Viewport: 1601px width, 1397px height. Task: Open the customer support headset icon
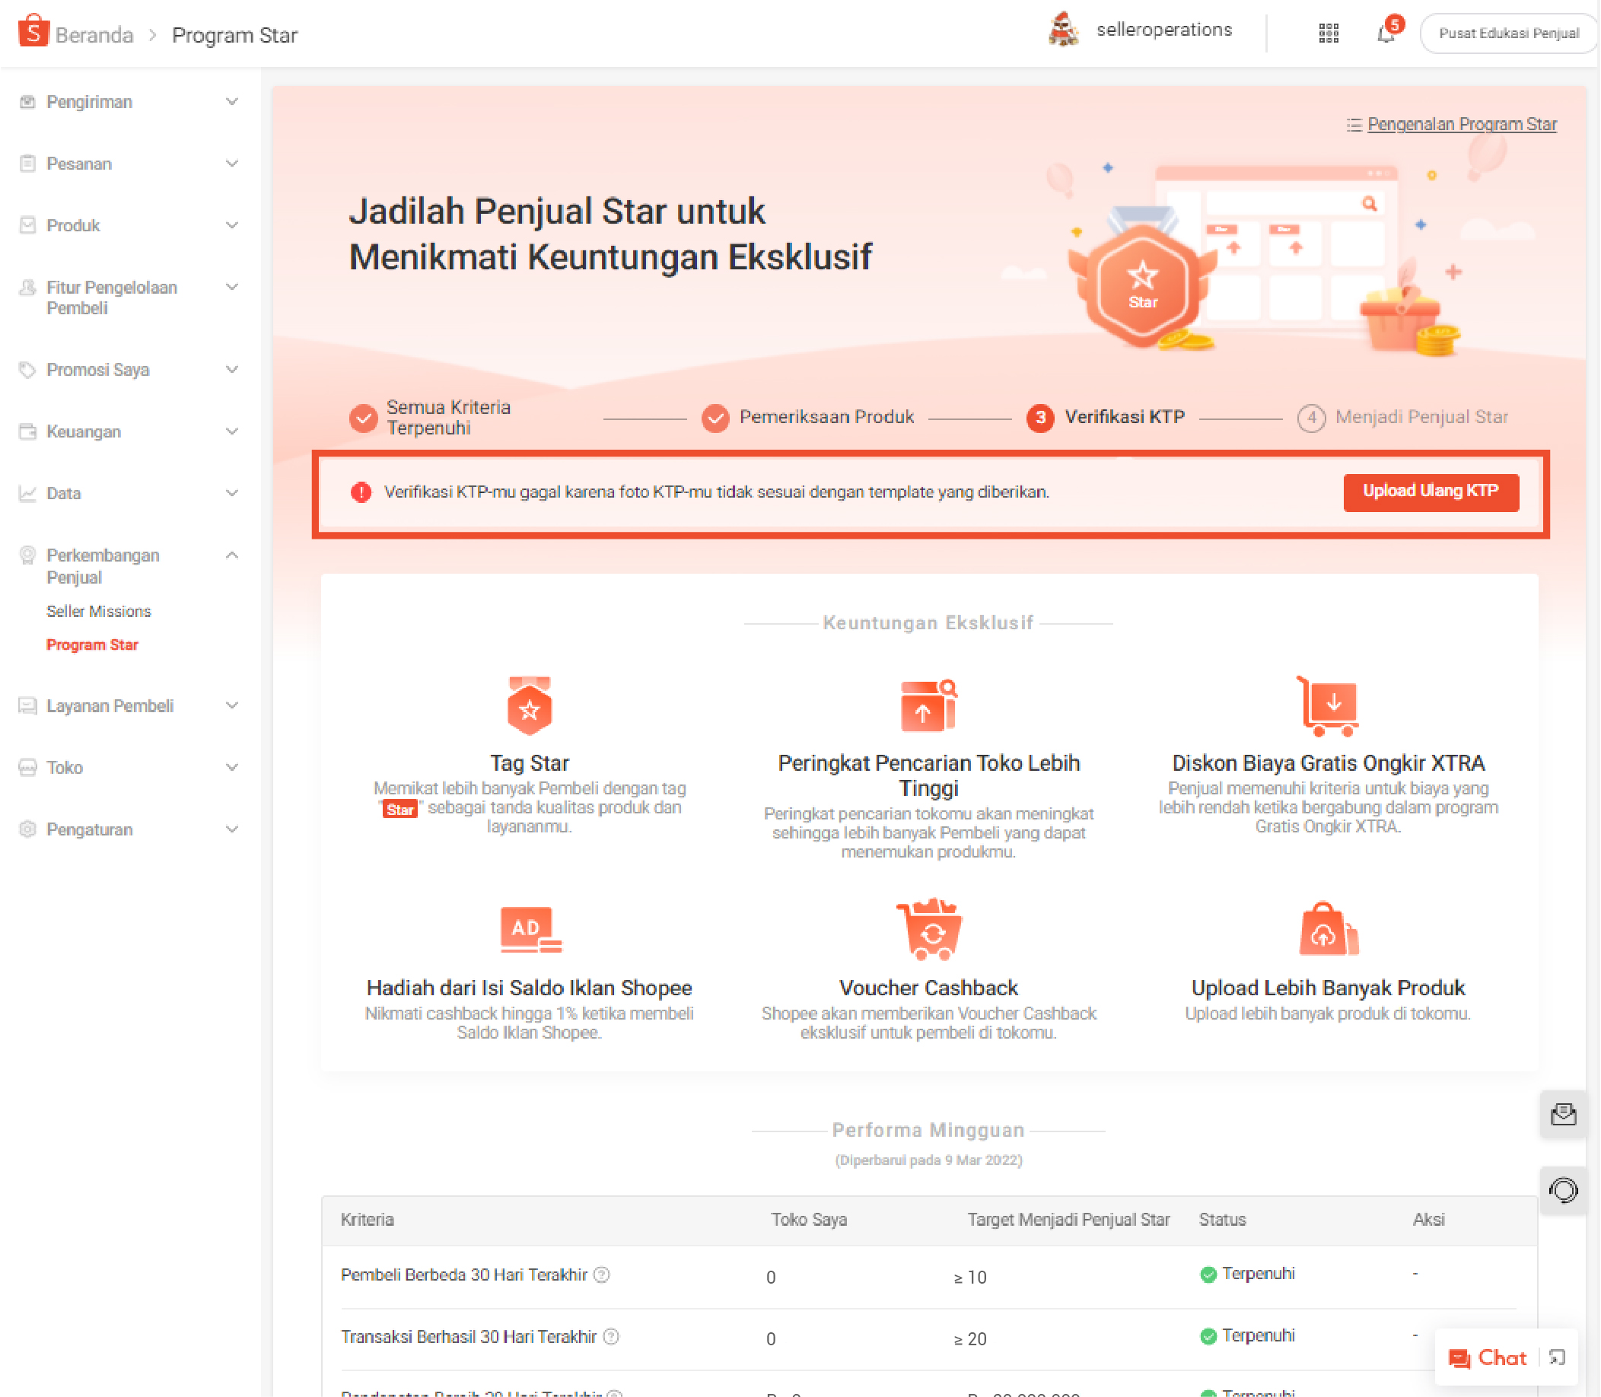(x=1563, y=1190)
